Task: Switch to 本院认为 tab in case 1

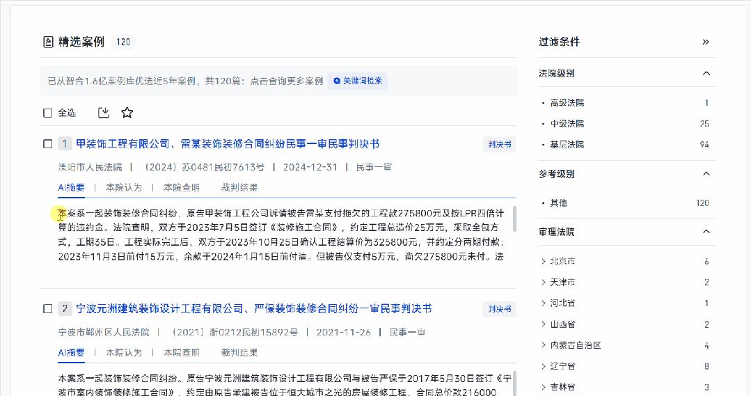Action: (x=124, y=187)
